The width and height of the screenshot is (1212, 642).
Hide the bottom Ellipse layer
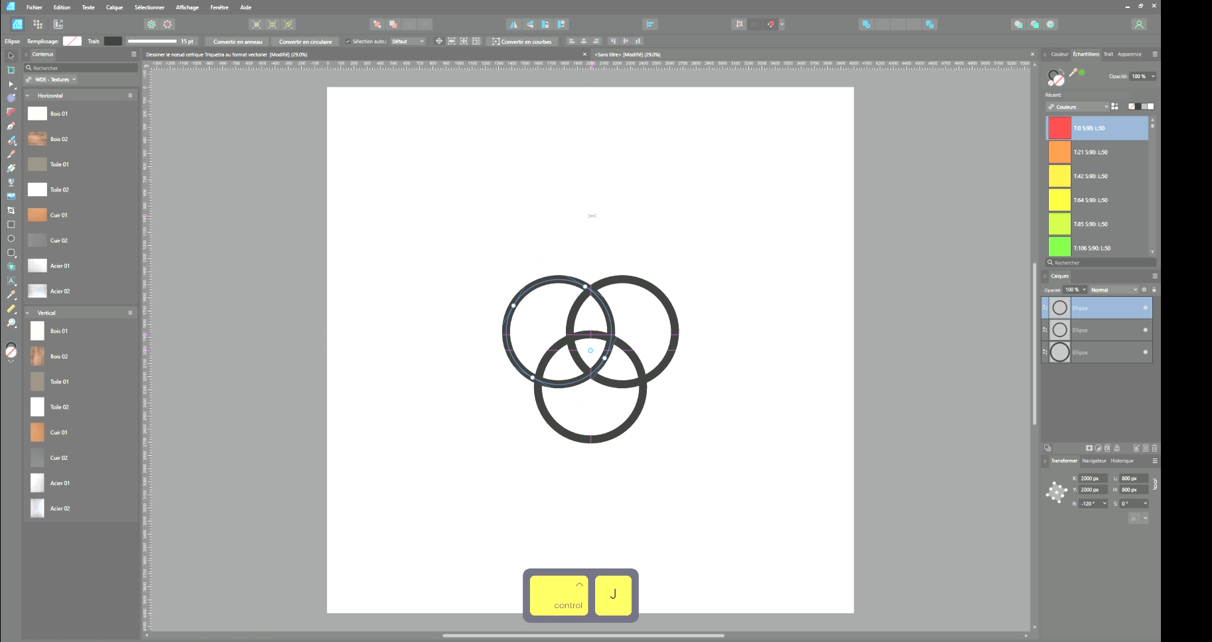point(1145,352)
